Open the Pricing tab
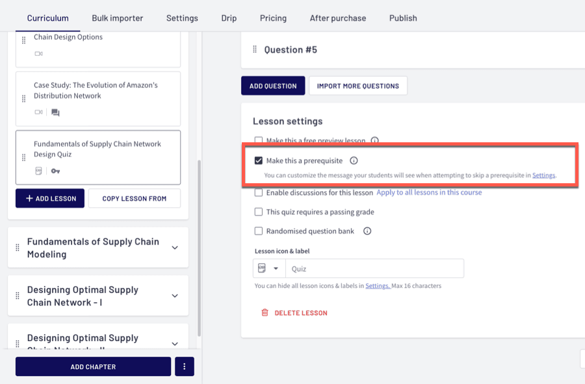Image resolution: width=585 pixels, height=384 pixels. (x=273, y=18)
